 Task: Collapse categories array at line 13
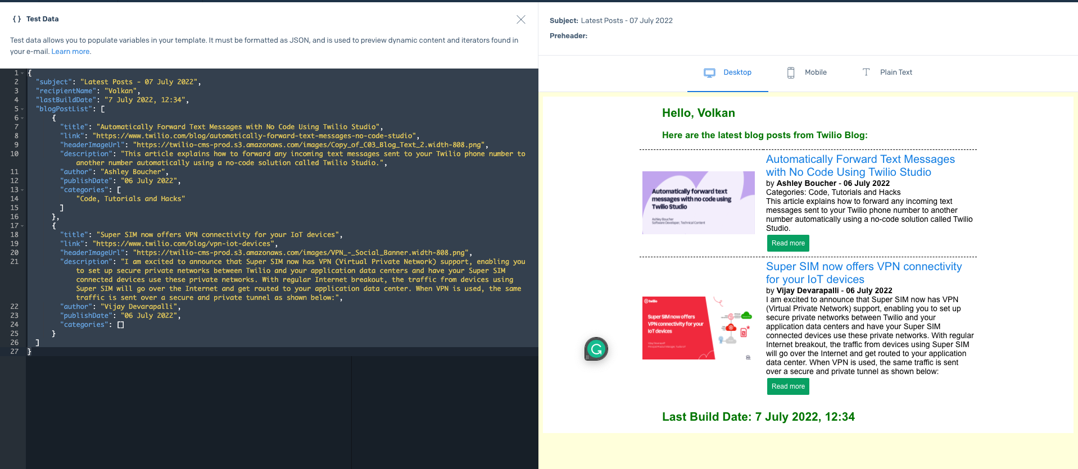(22, 190)
